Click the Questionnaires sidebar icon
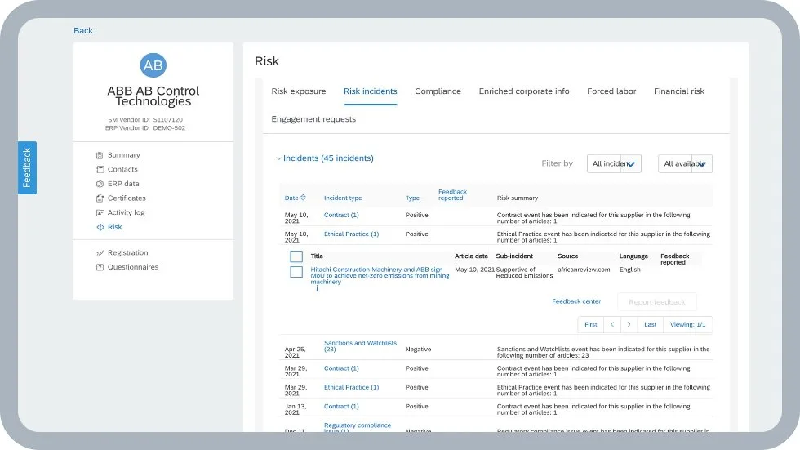800x450 pixels. (x=100, y=267)
